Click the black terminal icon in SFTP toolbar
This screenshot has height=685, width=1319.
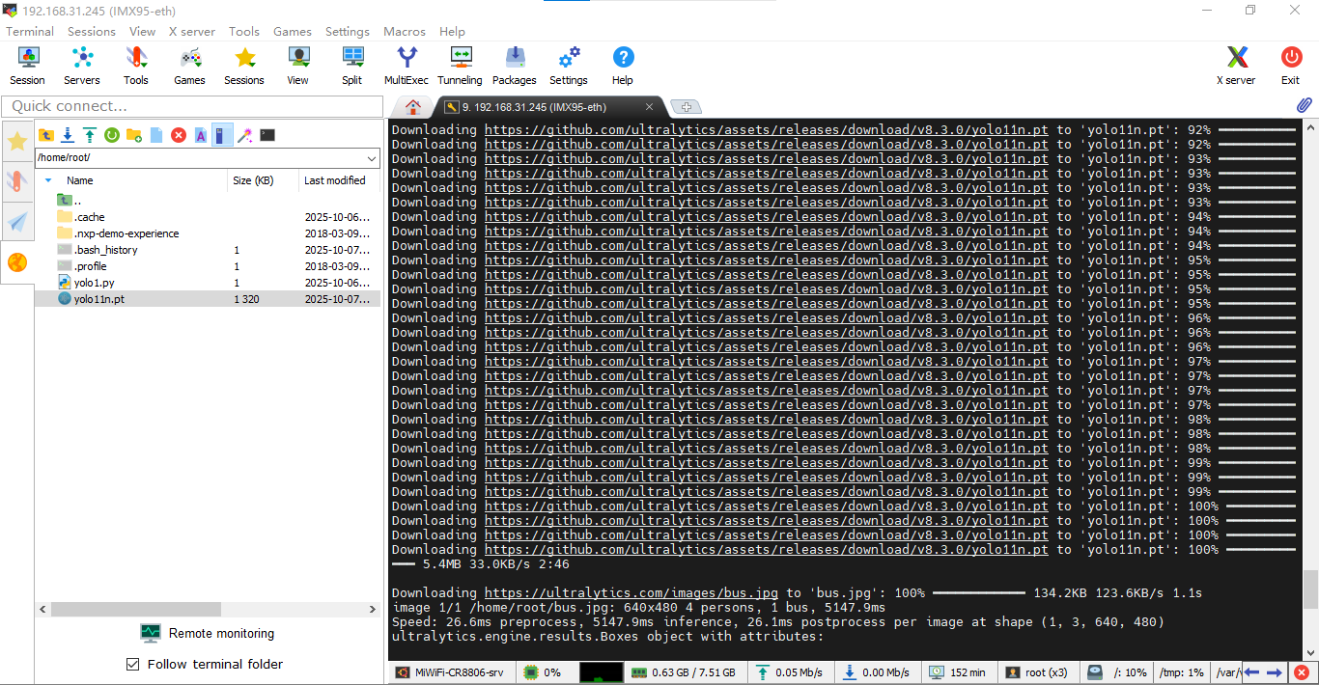[267, 135]
